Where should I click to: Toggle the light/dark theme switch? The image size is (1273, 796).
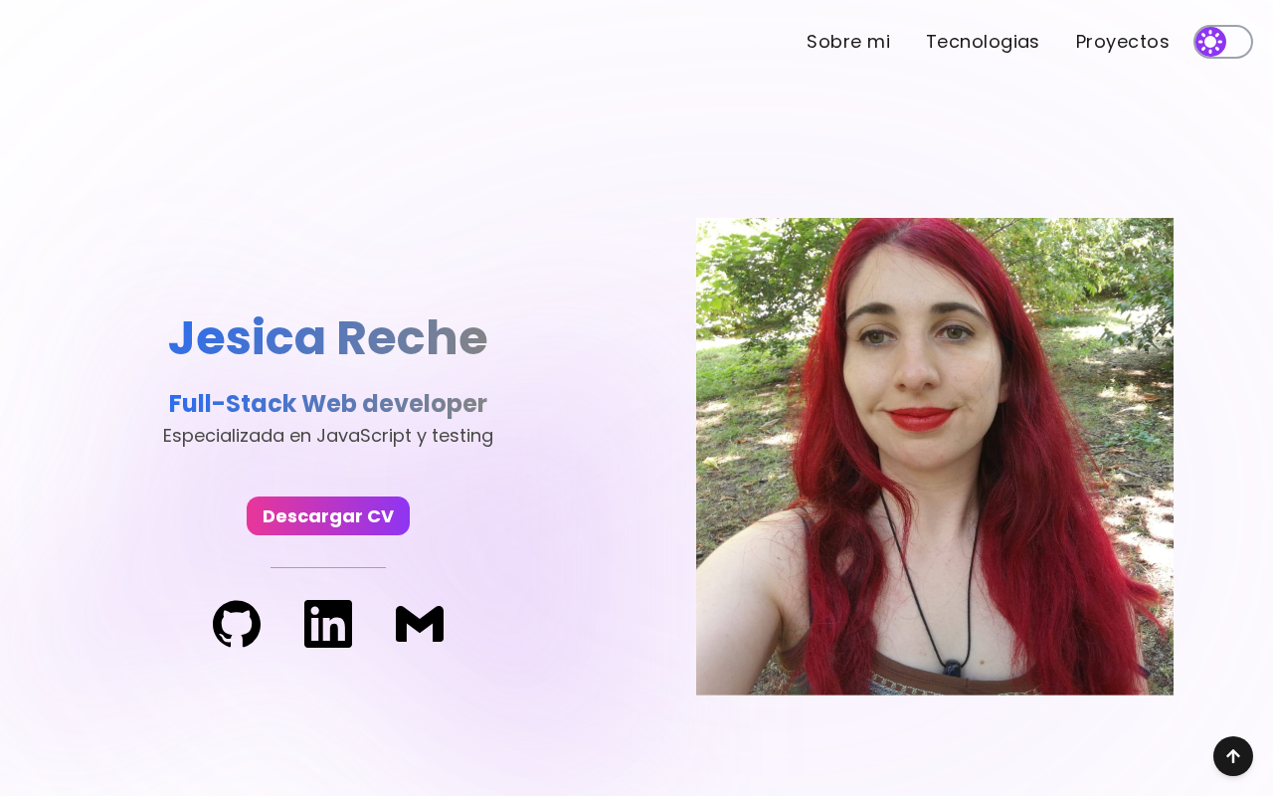[x=1223, y=42]
